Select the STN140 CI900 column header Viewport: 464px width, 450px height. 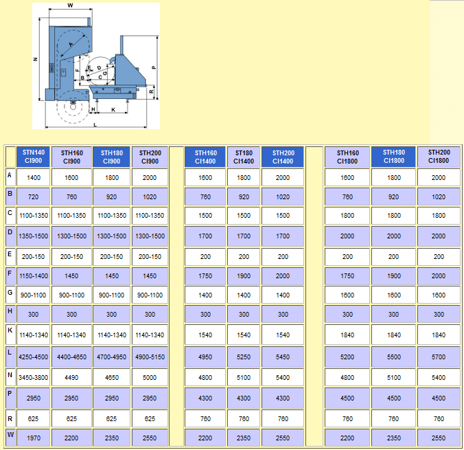(x=34, y=157)
